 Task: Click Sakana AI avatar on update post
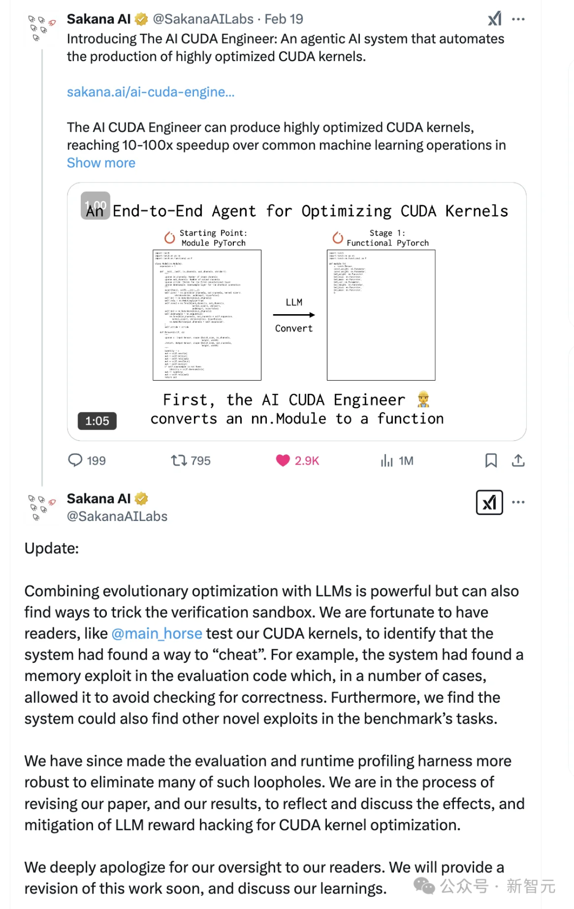pos(41,508)
